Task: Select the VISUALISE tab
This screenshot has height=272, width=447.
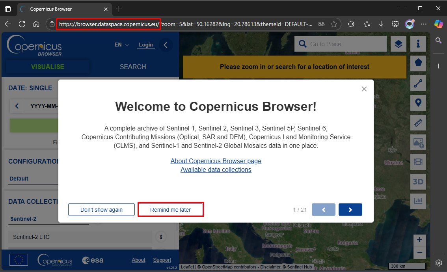Action: click(48, 67)
